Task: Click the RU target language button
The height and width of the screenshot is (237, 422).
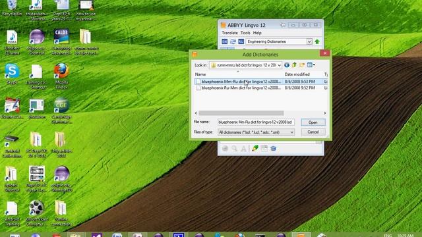Action: coord(241,41)
